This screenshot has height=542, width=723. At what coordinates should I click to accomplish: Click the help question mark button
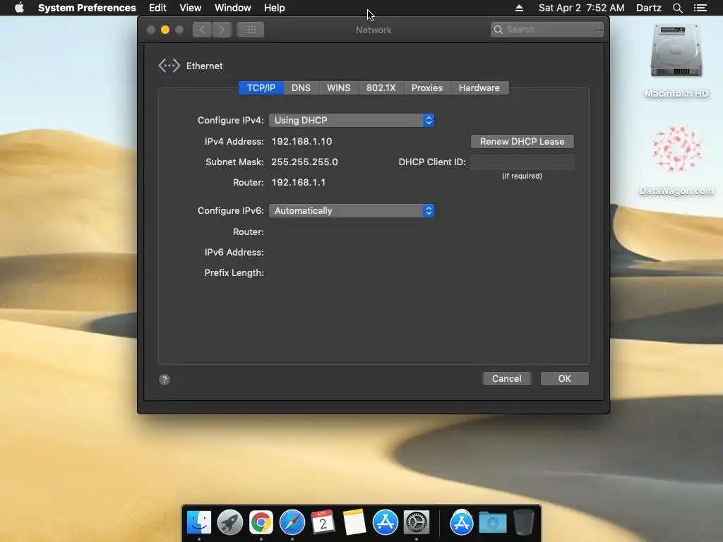tap(165, 379)
